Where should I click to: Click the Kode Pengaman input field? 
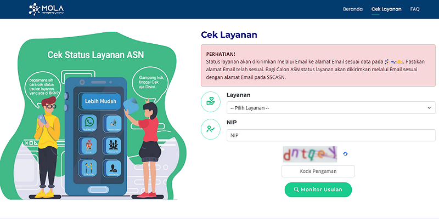tap(318, 171)
